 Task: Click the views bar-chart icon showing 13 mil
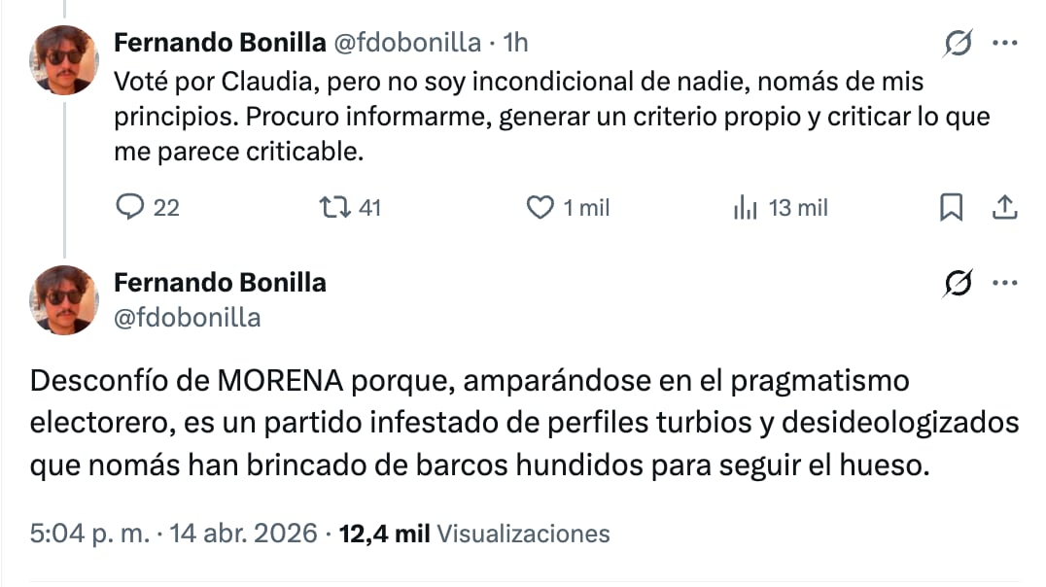(744, 207)
